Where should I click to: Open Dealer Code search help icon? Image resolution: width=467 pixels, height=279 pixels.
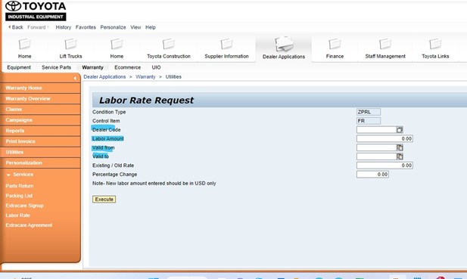(400, 130)
